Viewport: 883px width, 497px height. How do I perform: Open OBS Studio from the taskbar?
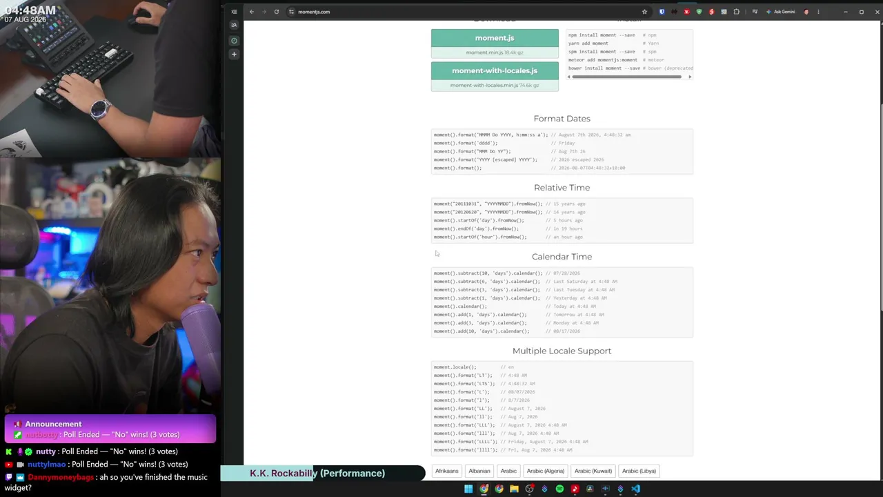529,489
